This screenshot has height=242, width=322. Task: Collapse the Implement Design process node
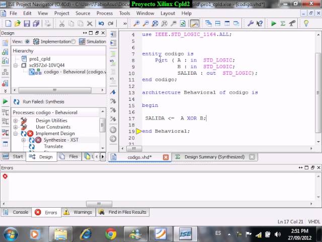click(16, 134)
